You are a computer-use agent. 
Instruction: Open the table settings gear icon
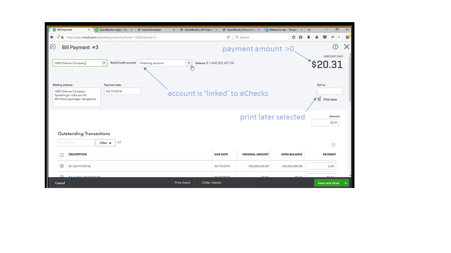(333, 145)
